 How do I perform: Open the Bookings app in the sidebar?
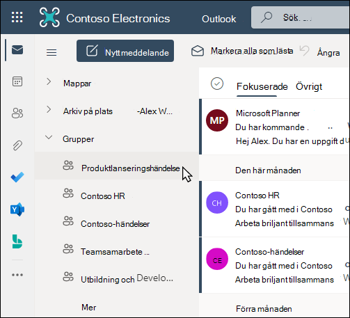[17, 241]
